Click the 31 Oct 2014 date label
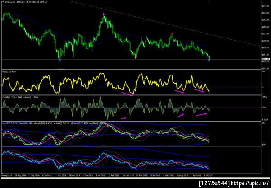Image resolution: width=271 pixels, height=188 pixels. (x=60, y=175)
